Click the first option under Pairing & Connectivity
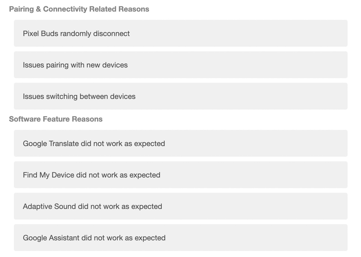This screenshot has width=361, height=257. coord(180,34)
